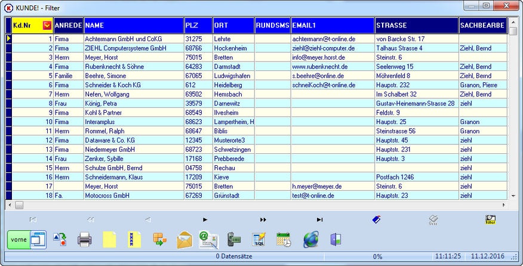Click the ORT column header
Image resolution: width=523 pixels, height=266 pixels.
point(234,25)
